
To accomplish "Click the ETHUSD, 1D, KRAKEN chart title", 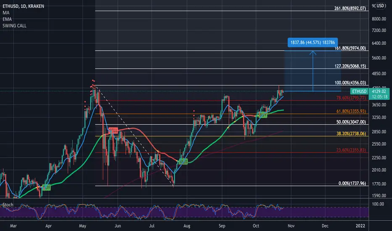I will pyautogui.click(x=23, y=6).
